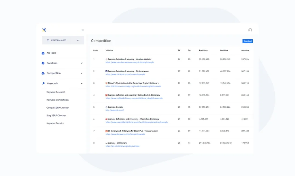Screen dimensions: 295x176
Task: Click the Competition binoculars icon
Action: (43, 73)
